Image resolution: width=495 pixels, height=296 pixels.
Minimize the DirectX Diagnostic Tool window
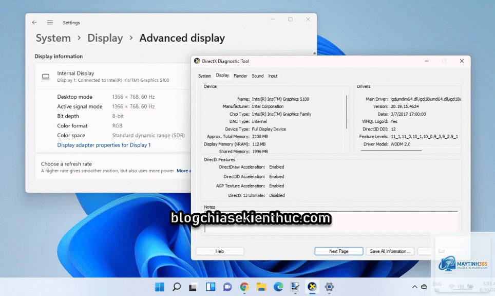click(427, 61)
